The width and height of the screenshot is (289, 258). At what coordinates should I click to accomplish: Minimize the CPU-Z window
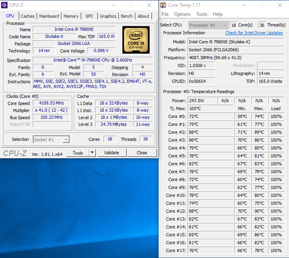[113, 5]
